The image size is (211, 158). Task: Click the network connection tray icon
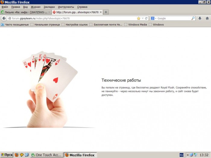[191, 155]
